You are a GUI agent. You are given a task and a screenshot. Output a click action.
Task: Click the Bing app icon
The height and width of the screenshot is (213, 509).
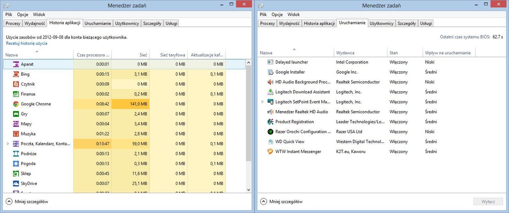pyautogui.click(x=16, y=74)
